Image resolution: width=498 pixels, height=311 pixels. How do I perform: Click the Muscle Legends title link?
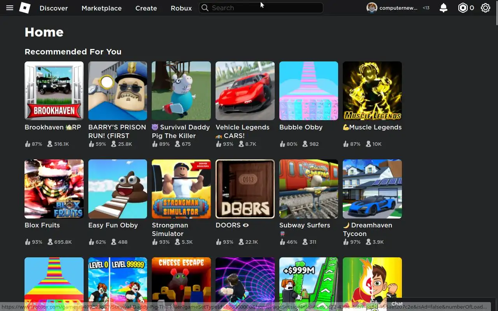click(372, 127)
